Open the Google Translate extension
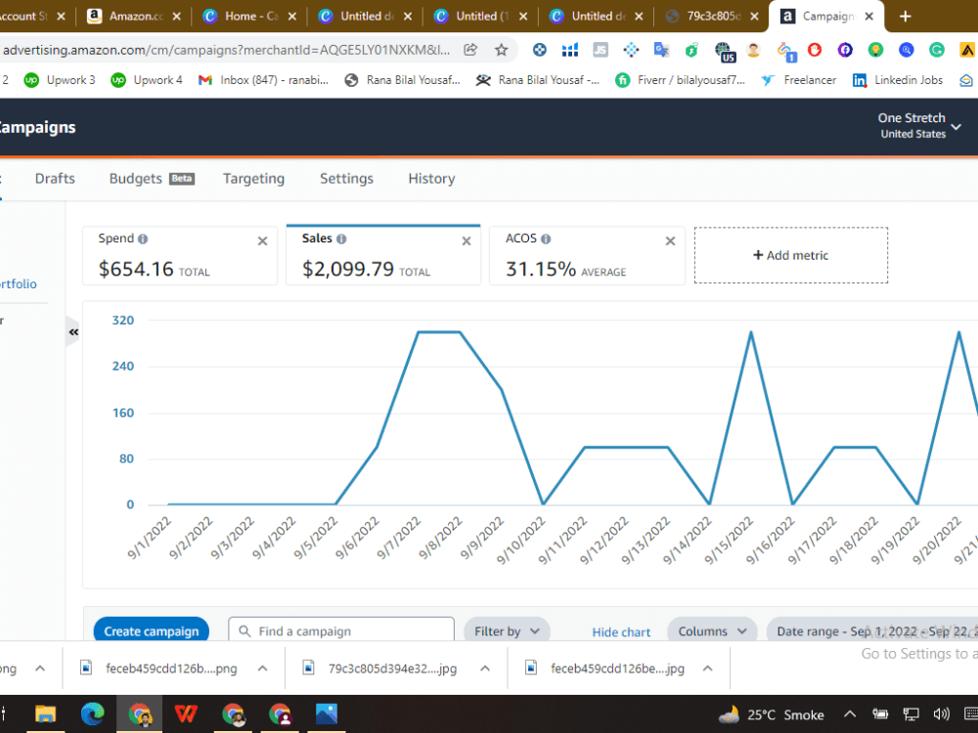 pos(661,50)
